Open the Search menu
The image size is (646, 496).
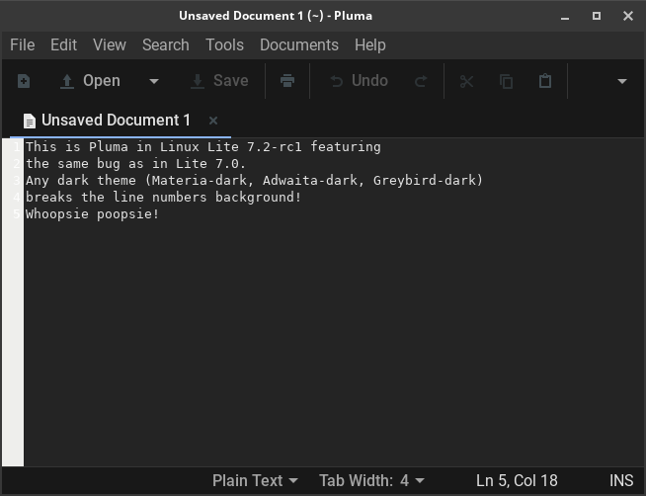pos(165,44)
